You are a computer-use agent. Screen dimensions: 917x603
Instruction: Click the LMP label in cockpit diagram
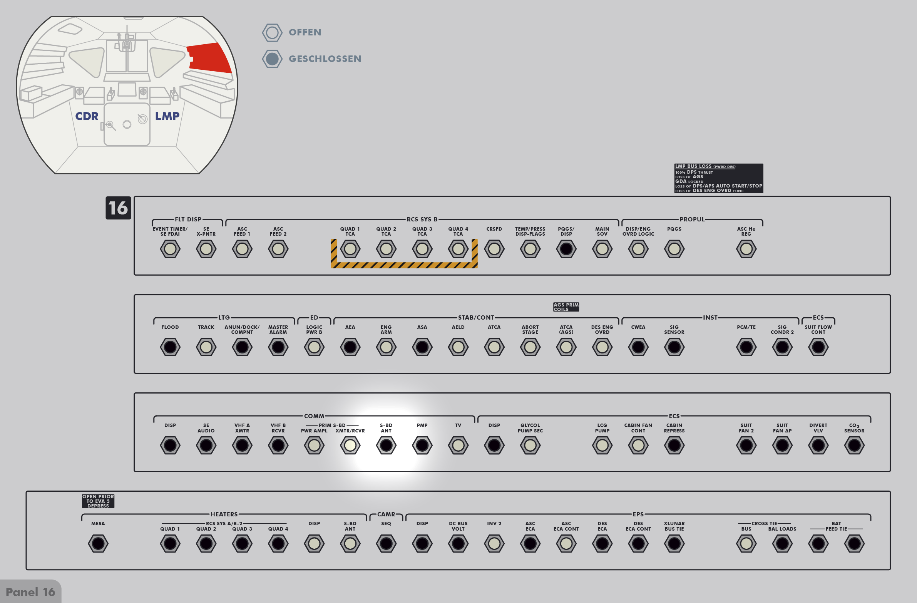[167, 116]
